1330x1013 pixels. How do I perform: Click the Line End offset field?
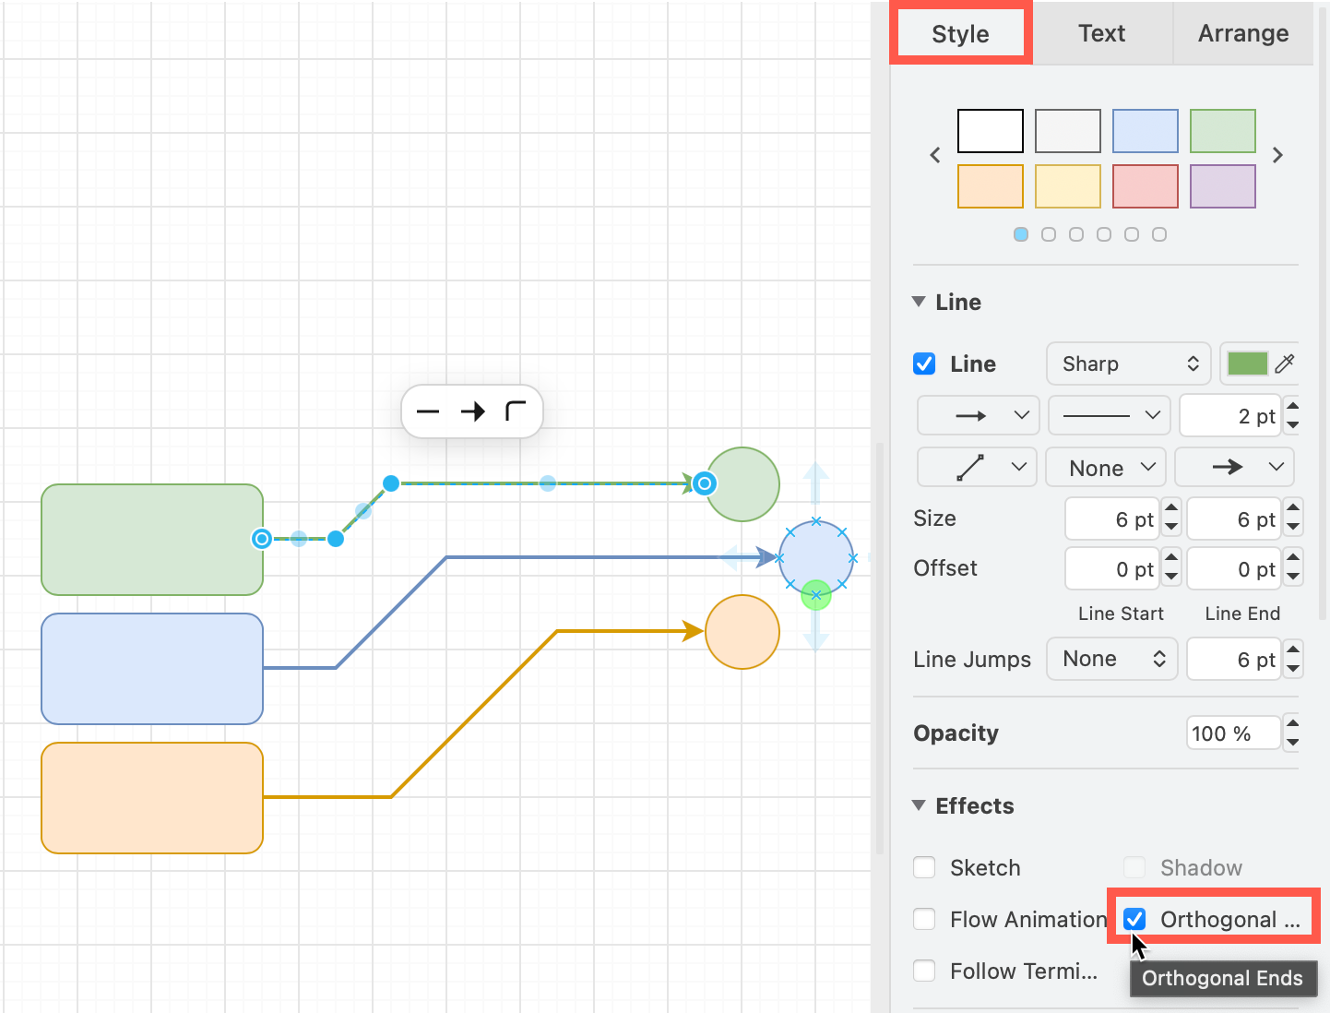tap(1234, 568)
